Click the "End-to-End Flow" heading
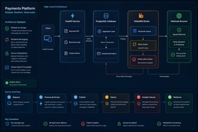 [x=13, y=92]
